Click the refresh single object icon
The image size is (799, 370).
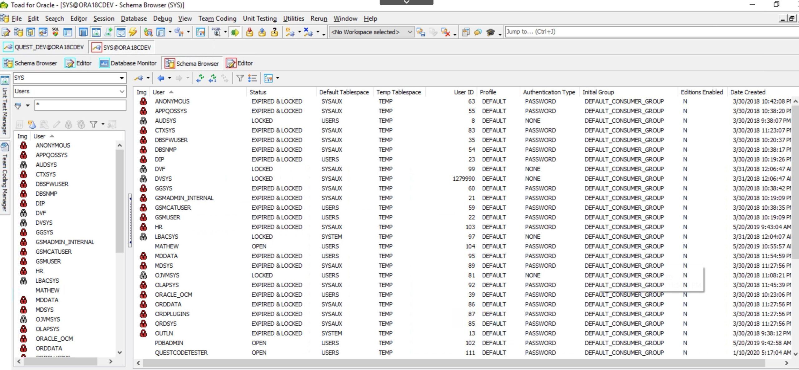pyautogui.click(x=213, y=78)
